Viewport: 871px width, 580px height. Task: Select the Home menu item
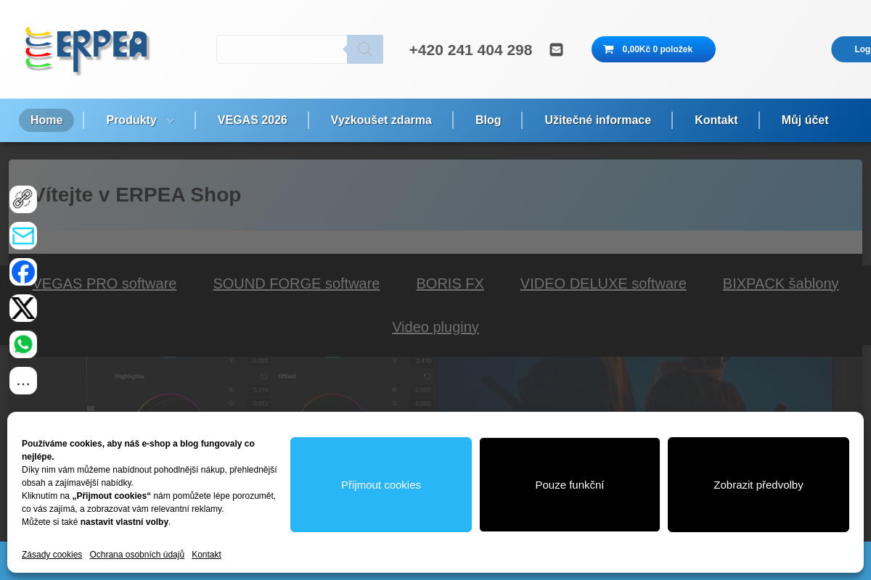coord(46,120)
